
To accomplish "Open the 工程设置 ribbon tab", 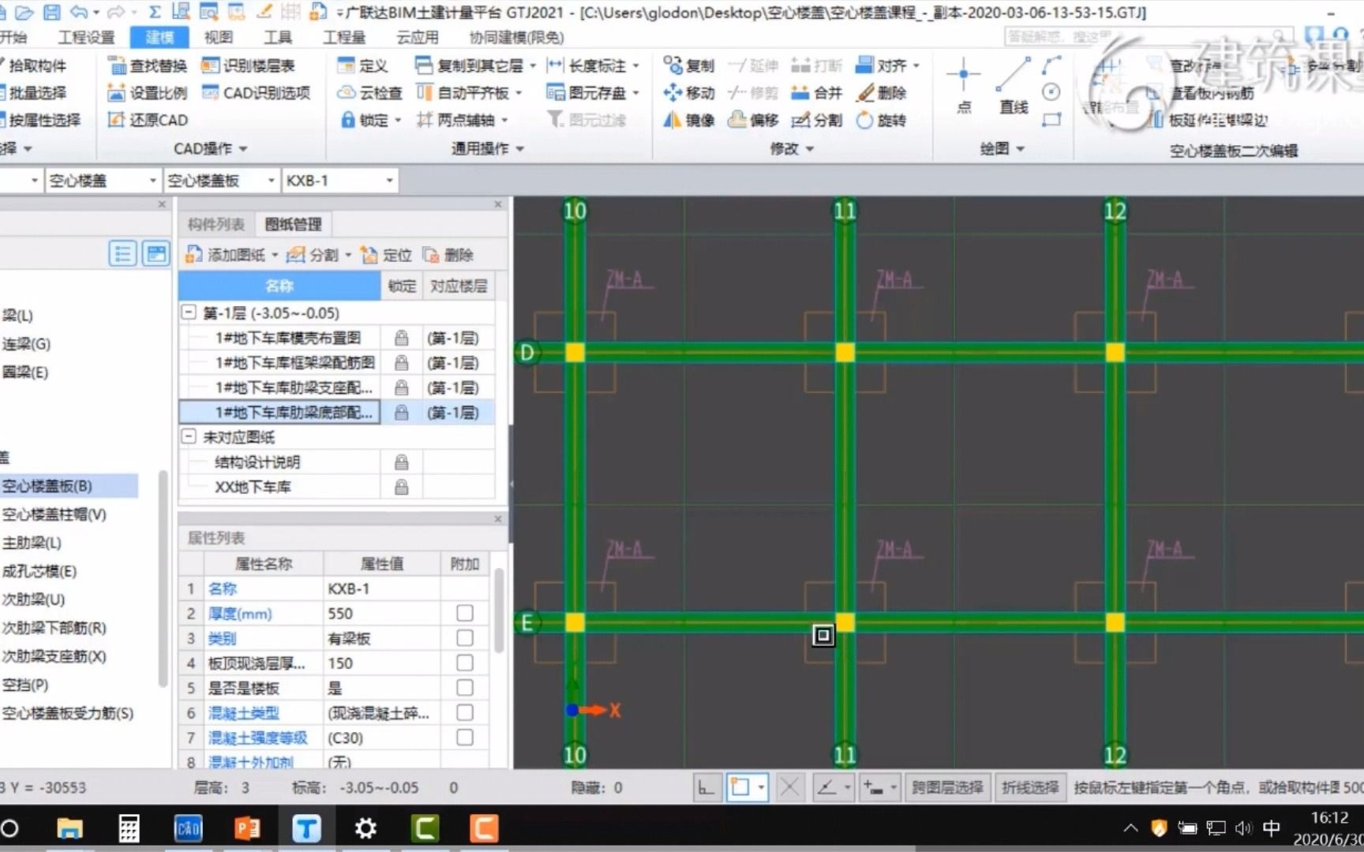I will 86,37.
